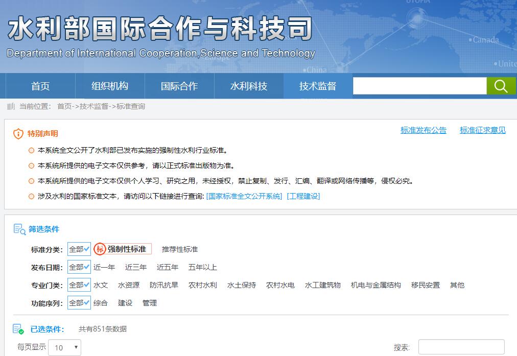Focus the 搜索 table search field
The image size is (517, 356).
pos(461,347)
